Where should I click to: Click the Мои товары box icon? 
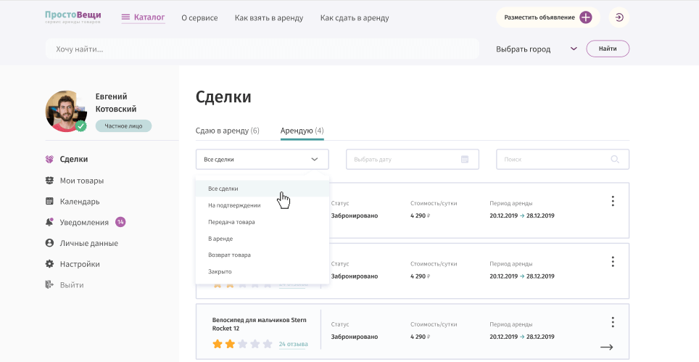point(49,181)
